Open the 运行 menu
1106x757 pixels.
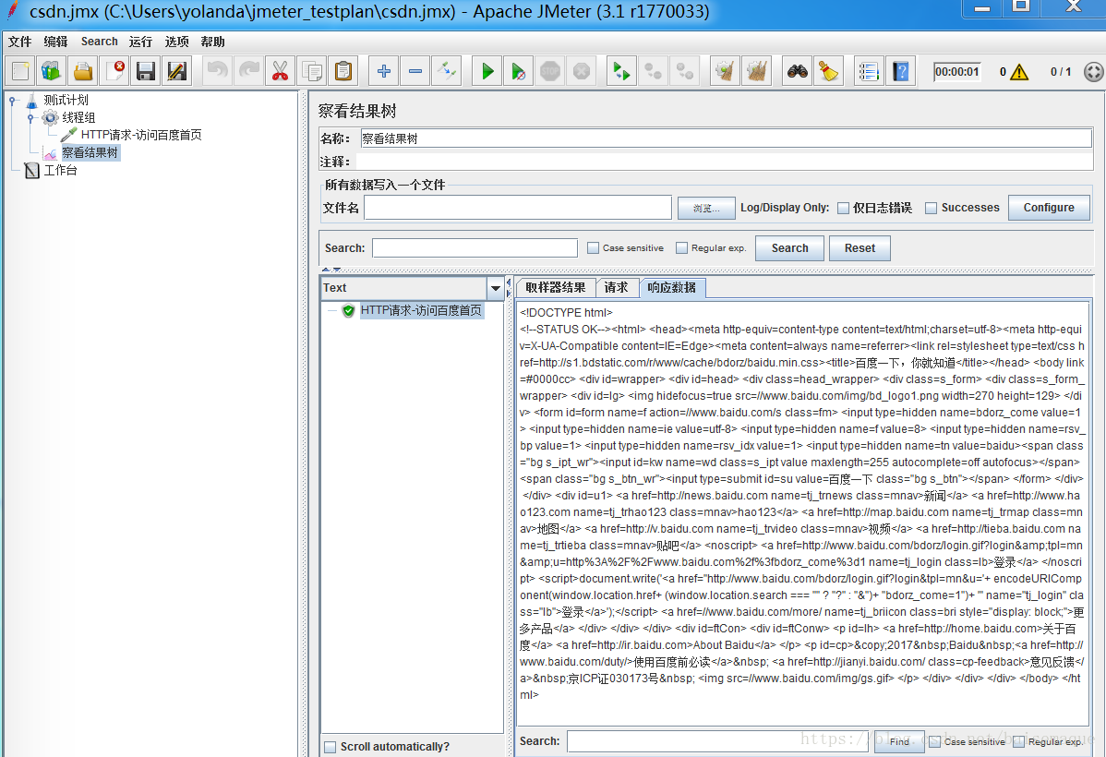pyautogui.click(x=140, y=42)
